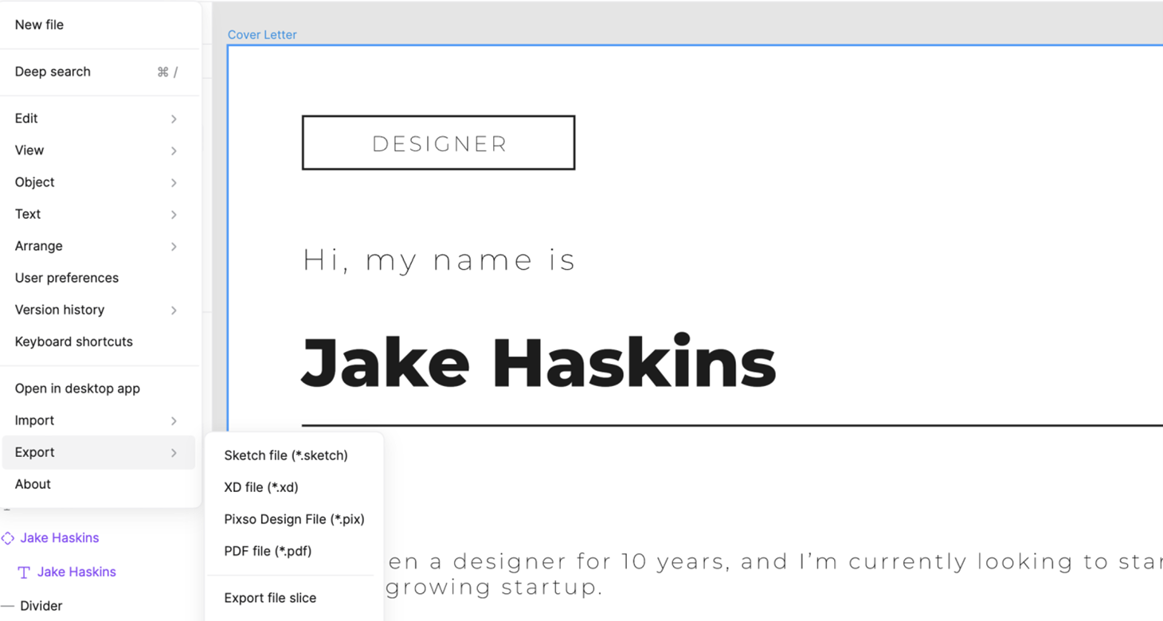
Task: Expand the Import submenu chevron
Action: click(174, 420)
